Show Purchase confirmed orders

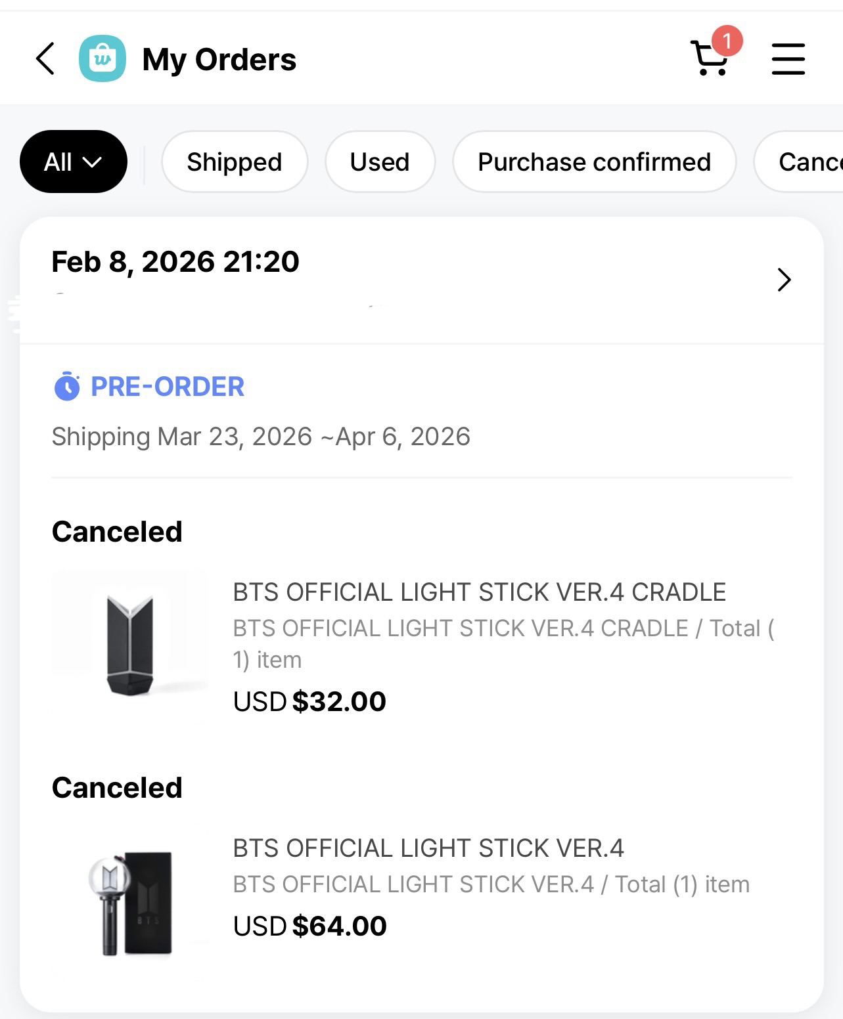pos(594,162)
